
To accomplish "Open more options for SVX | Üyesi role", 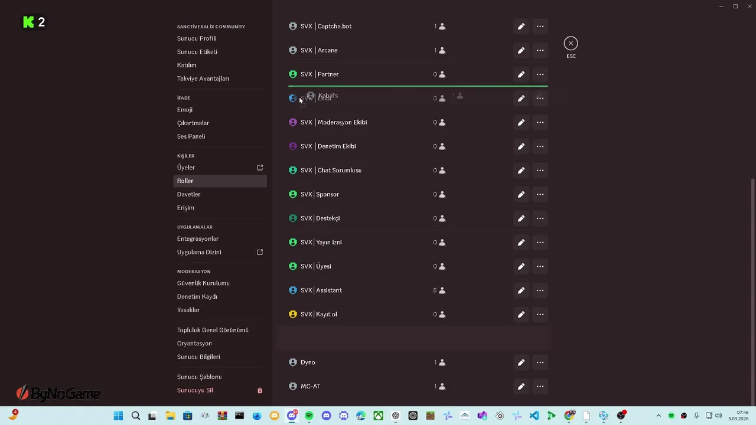I will pos(540,266).
